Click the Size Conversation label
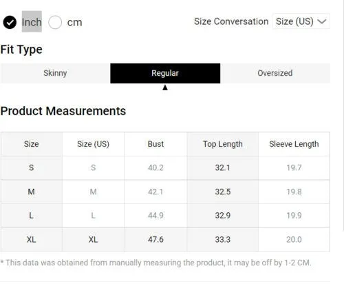Viewport: 344px width, 286px height. click(231, 21)
